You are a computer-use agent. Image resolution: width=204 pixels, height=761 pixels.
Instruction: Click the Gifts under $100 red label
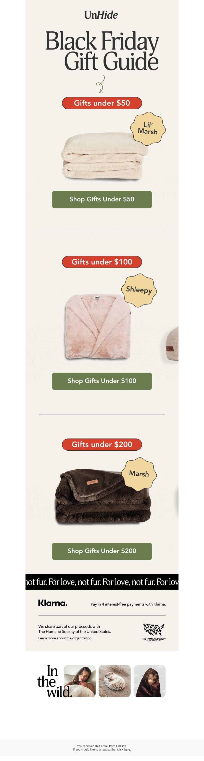pyautogui.click(x=102, y=262)
